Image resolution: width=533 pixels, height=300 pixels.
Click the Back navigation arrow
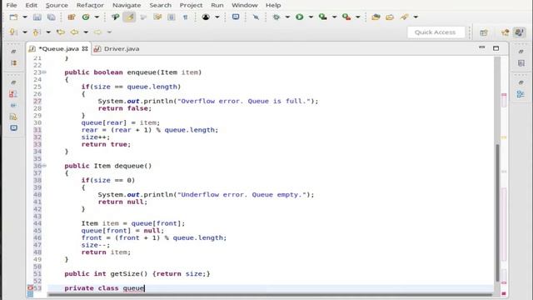[x=74, y=32]
